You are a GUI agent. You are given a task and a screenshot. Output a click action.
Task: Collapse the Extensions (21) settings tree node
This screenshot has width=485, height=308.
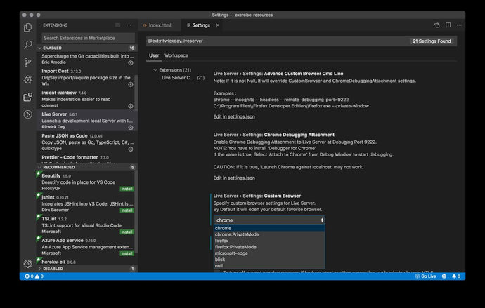pyautogui.click(x=155, y=70)
